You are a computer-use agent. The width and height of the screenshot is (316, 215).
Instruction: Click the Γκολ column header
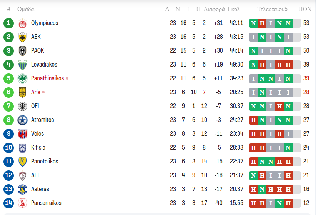tap(234, 9)
